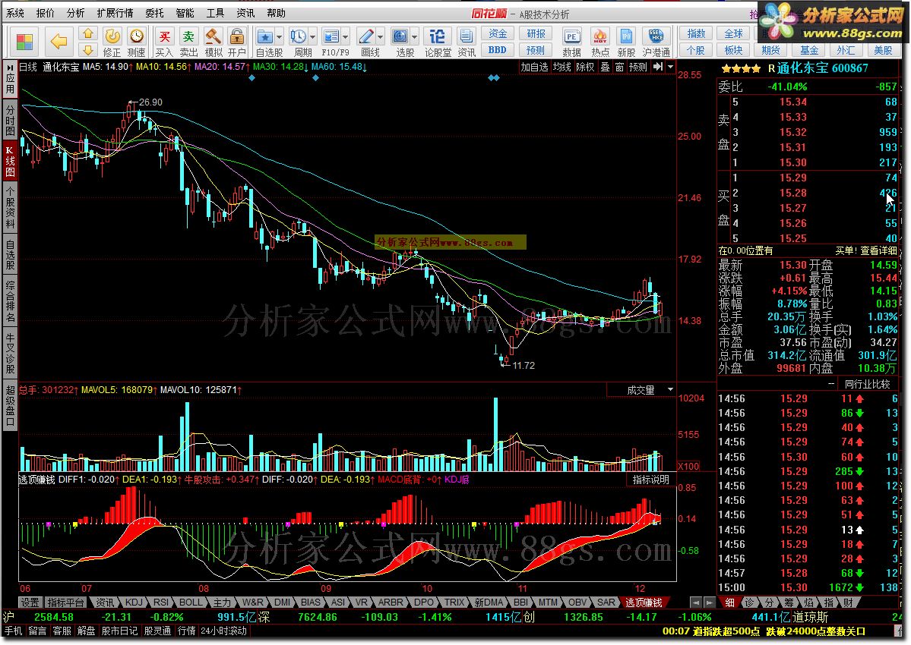Click the up arrow in the toolbar
The height and width of the screenshot is (645, 911).
tap(88, 33)
